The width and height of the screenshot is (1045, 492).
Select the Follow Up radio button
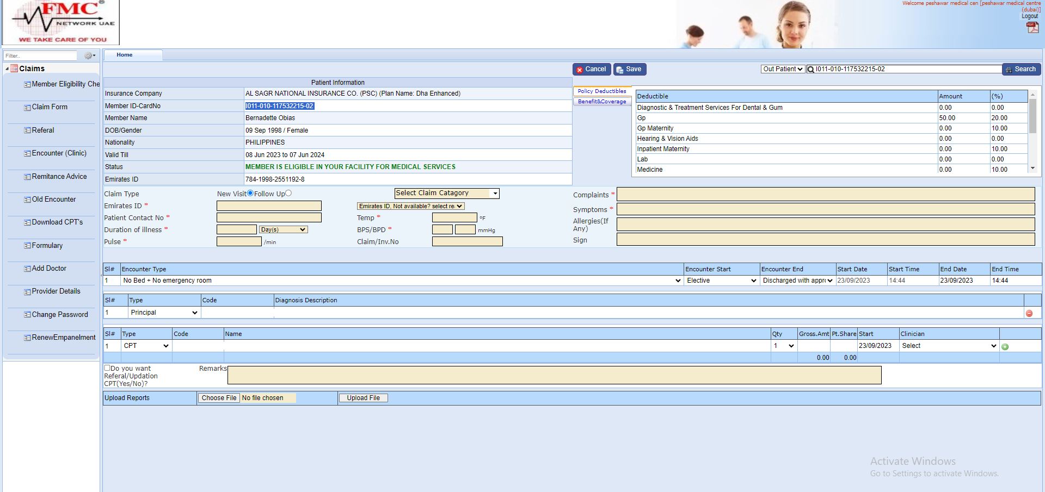288,193
